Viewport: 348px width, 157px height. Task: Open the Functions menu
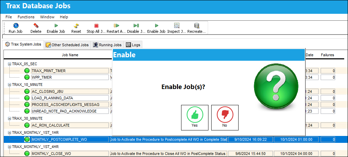pos(26,17)
